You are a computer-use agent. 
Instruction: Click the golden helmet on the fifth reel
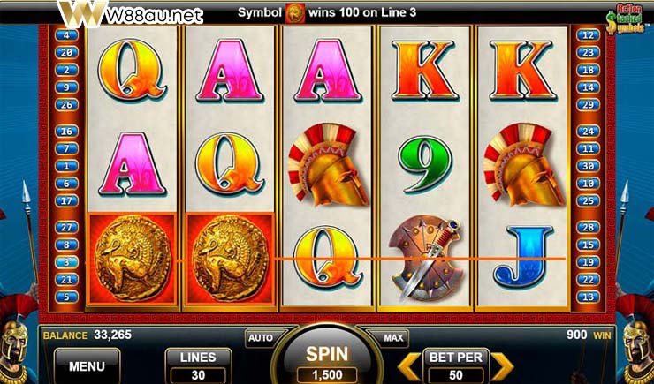pos(524,165)
